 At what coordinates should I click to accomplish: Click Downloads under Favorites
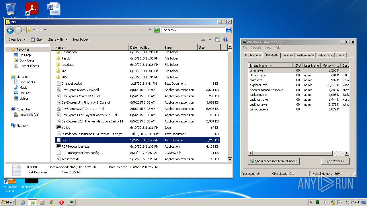click(27, 60)
